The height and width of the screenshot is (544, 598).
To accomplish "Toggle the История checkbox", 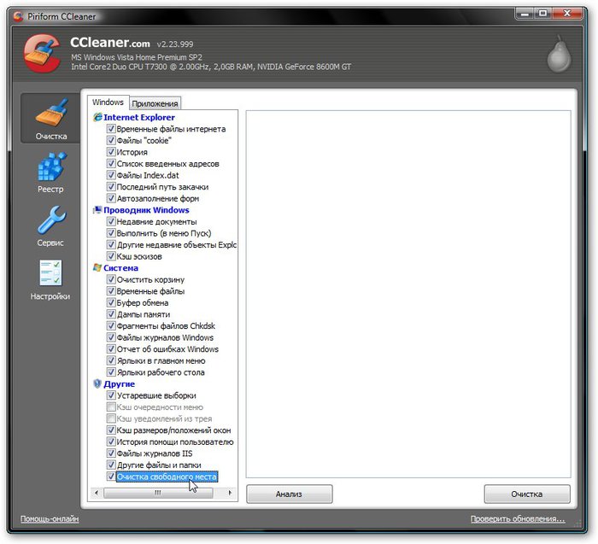I will (111, 152).
